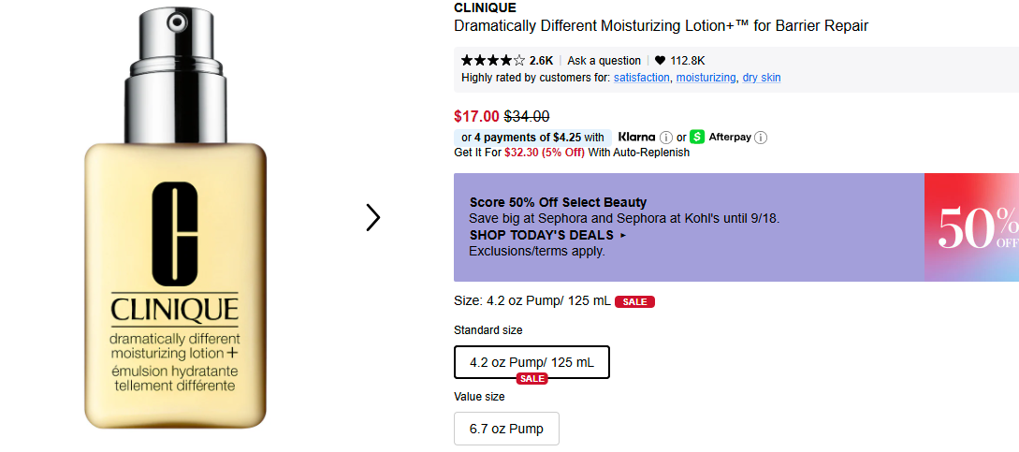Open the CLINIQUE brand link
Screen dimensions: 1019x452
coord(485,7)
